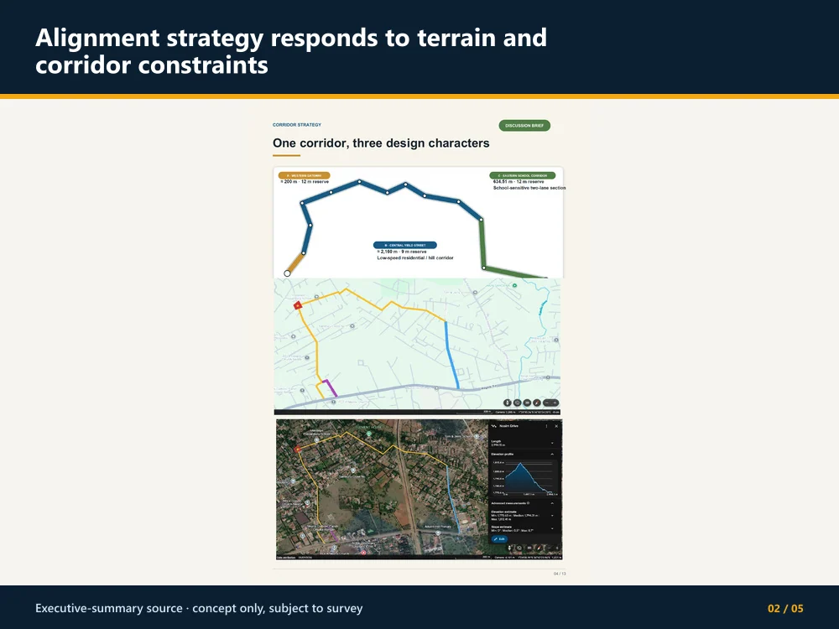Click the globe view icon on the street map
This screenshot has width=839, height=629.
point(518,403)
